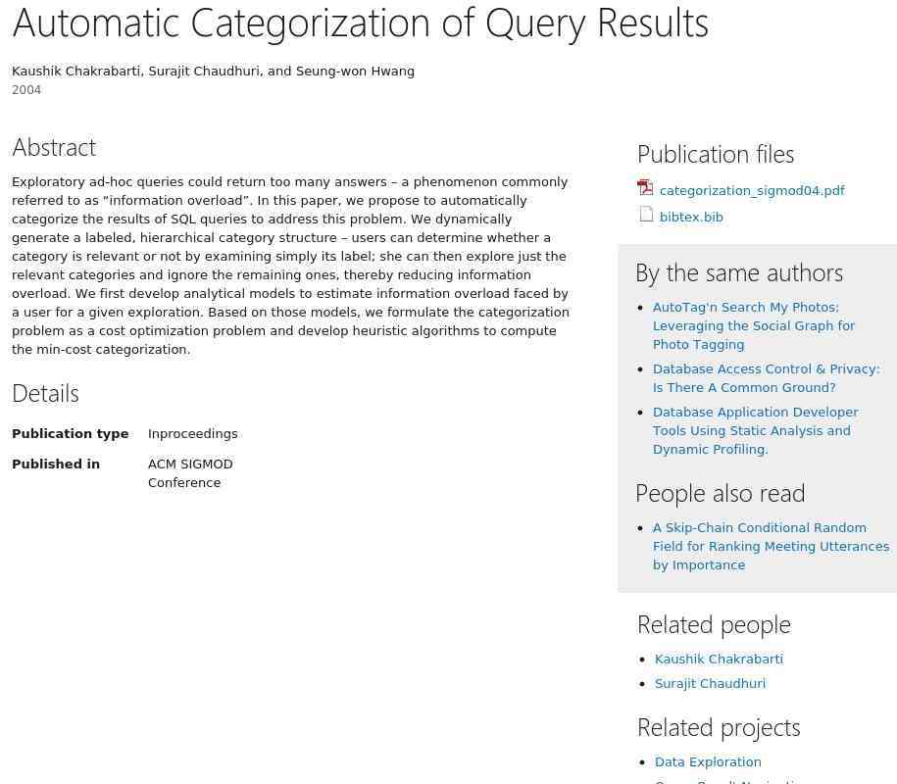897x784 pixels.
Task: Click the page title heading
Action: point(360,23)
